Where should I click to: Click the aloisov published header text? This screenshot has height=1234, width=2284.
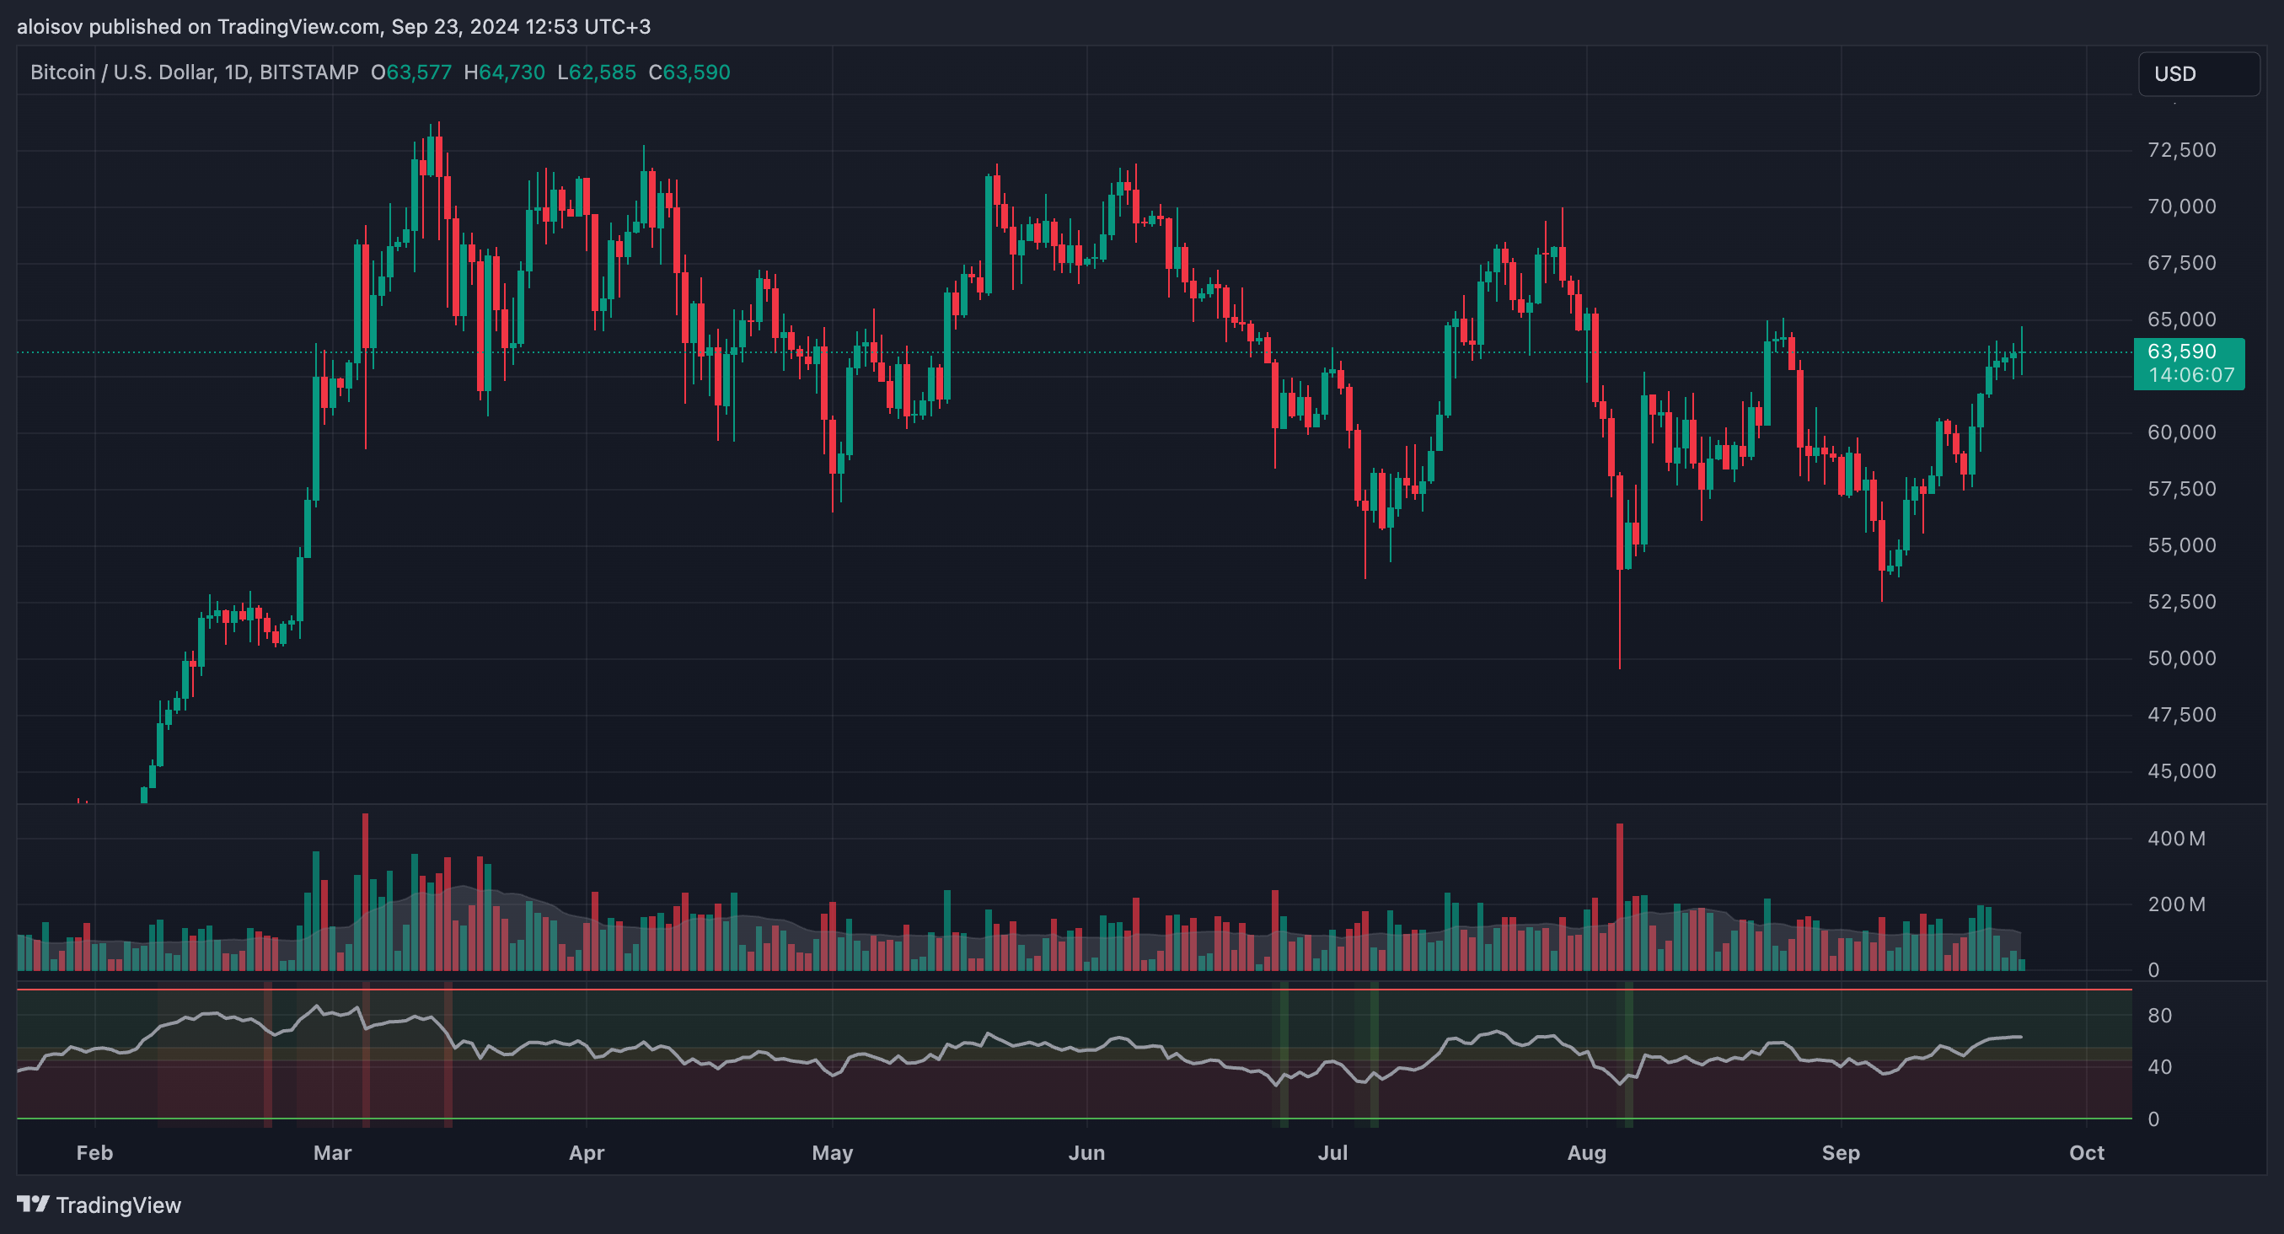(x=334, y=27)
